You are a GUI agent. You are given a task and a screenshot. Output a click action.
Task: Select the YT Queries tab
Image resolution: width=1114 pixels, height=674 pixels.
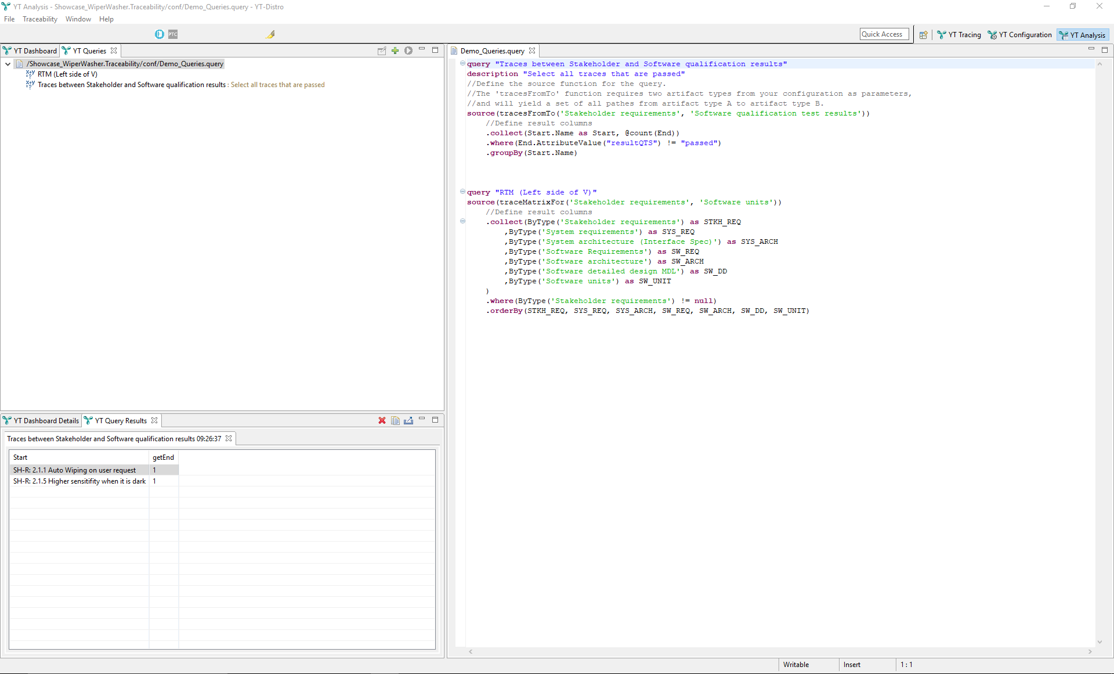[89, 51]
